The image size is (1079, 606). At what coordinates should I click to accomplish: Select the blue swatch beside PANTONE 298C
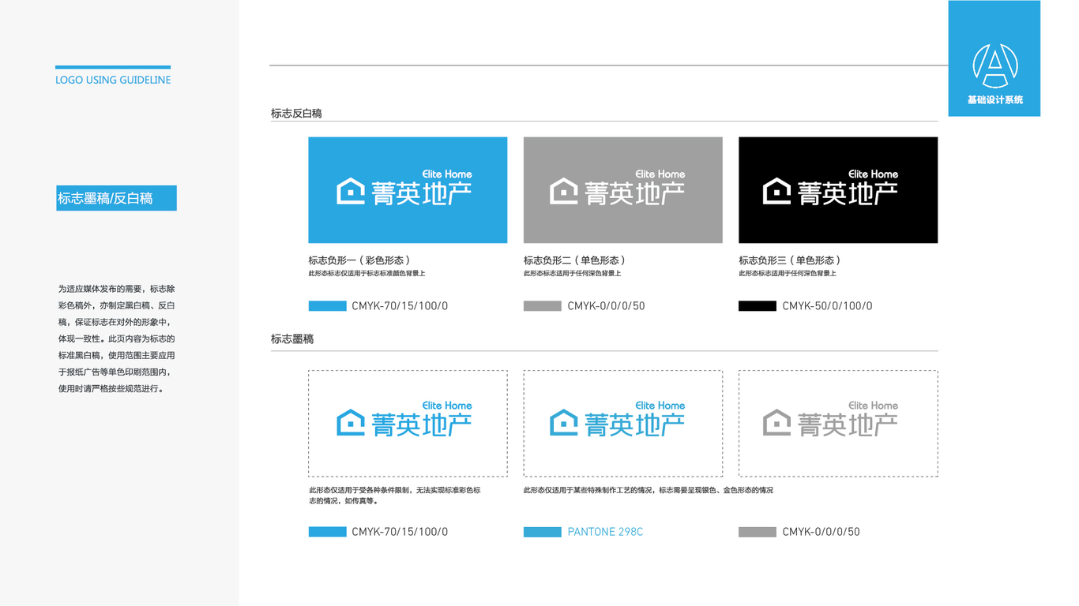tap(542, 533)
